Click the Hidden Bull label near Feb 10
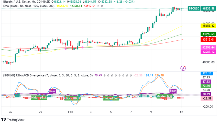 165,96
